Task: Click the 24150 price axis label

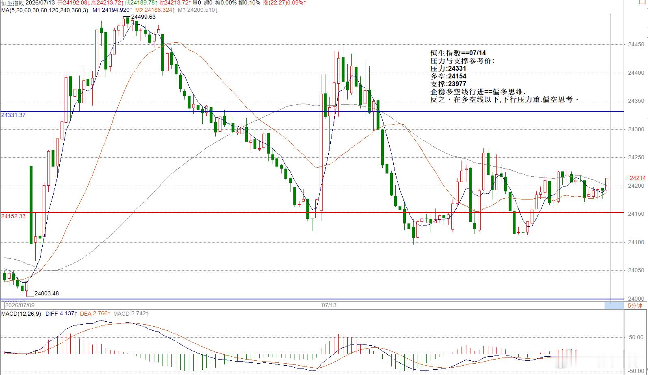Action: coord(636,214)
